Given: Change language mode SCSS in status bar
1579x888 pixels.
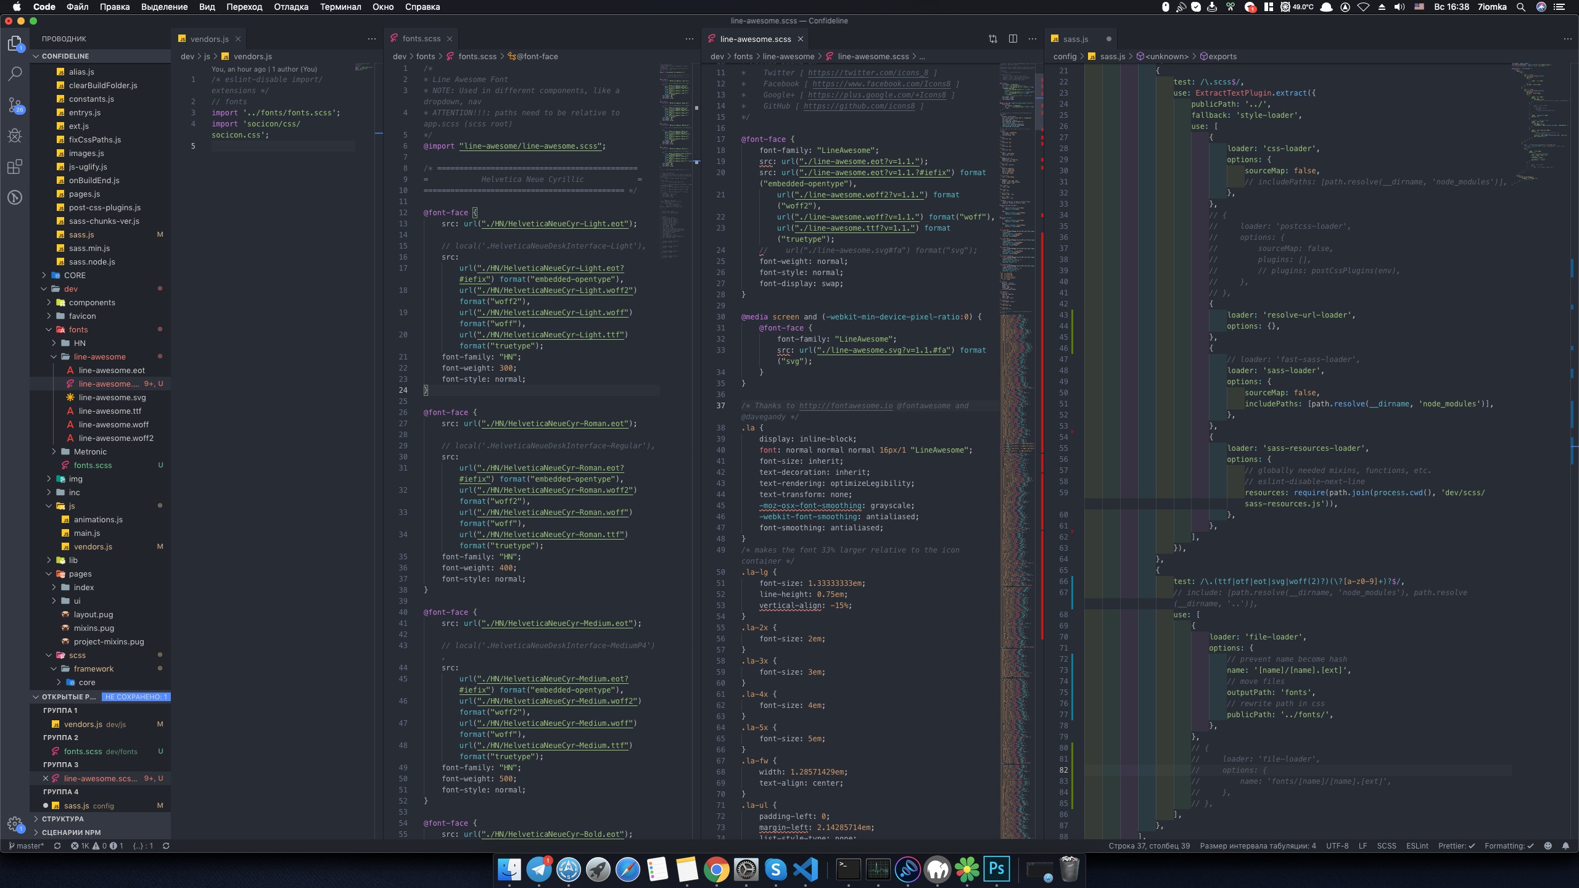Looking at the screenshot, I should [x=1387, y=846].
